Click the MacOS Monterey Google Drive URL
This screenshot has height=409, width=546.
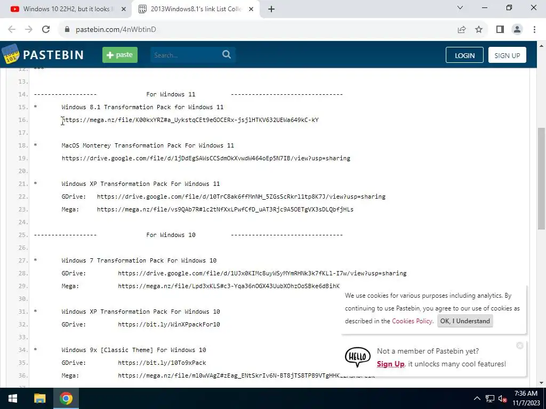click(x=206, y=158)
